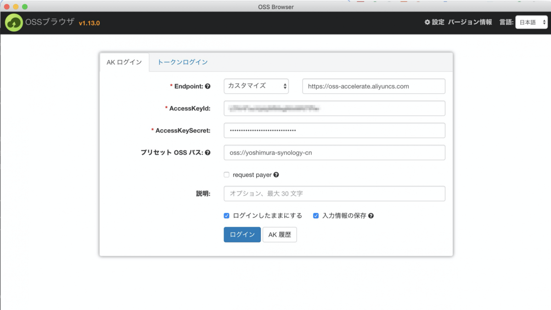This screenshot has width=551, height=310.
Task: Click the AccessKeyId label text
Action: click(190, 108)
